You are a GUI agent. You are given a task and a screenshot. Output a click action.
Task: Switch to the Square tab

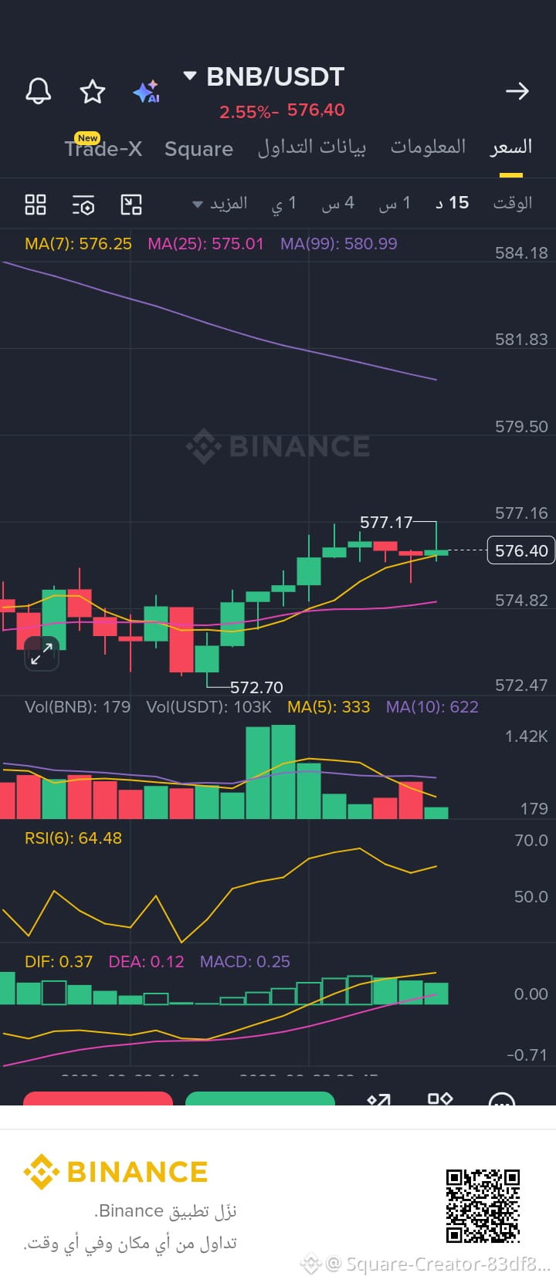tap(198, 149)
